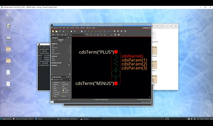
Task: Expand the DESIGN INTENT section
Action: (51, 63)
